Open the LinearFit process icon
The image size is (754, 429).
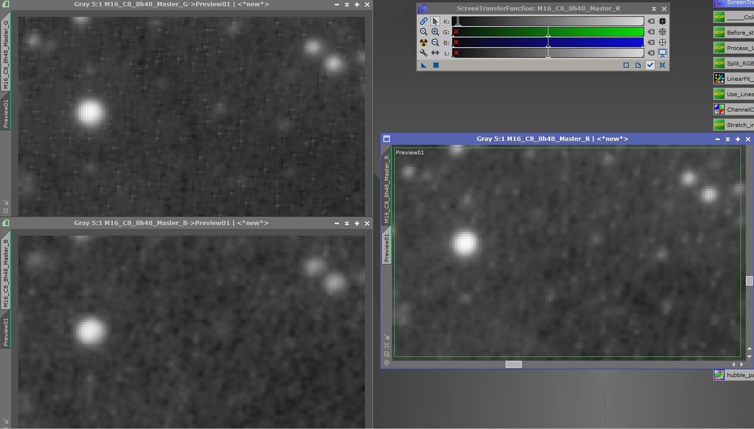coord(720,78)
